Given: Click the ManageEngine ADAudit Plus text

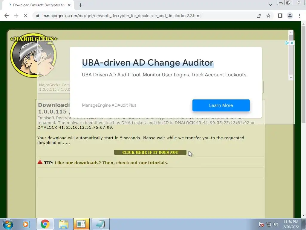Looking at the screenshot, I should click(x=109, y=105).
